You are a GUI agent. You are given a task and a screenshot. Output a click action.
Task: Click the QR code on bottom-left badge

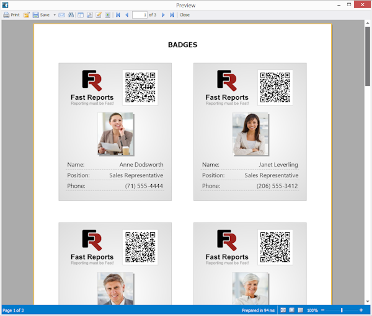pyautogui.click(x=140, y=247)
